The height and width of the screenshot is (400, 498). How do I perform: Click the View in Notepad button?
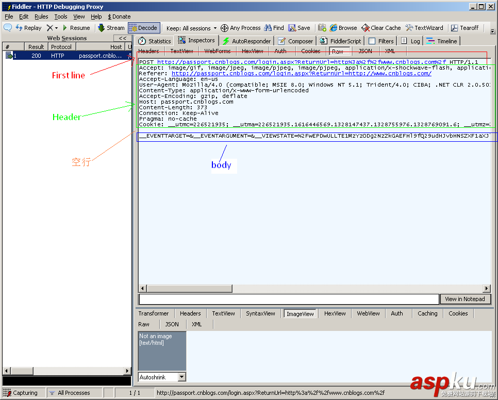[x=465, y=299]
